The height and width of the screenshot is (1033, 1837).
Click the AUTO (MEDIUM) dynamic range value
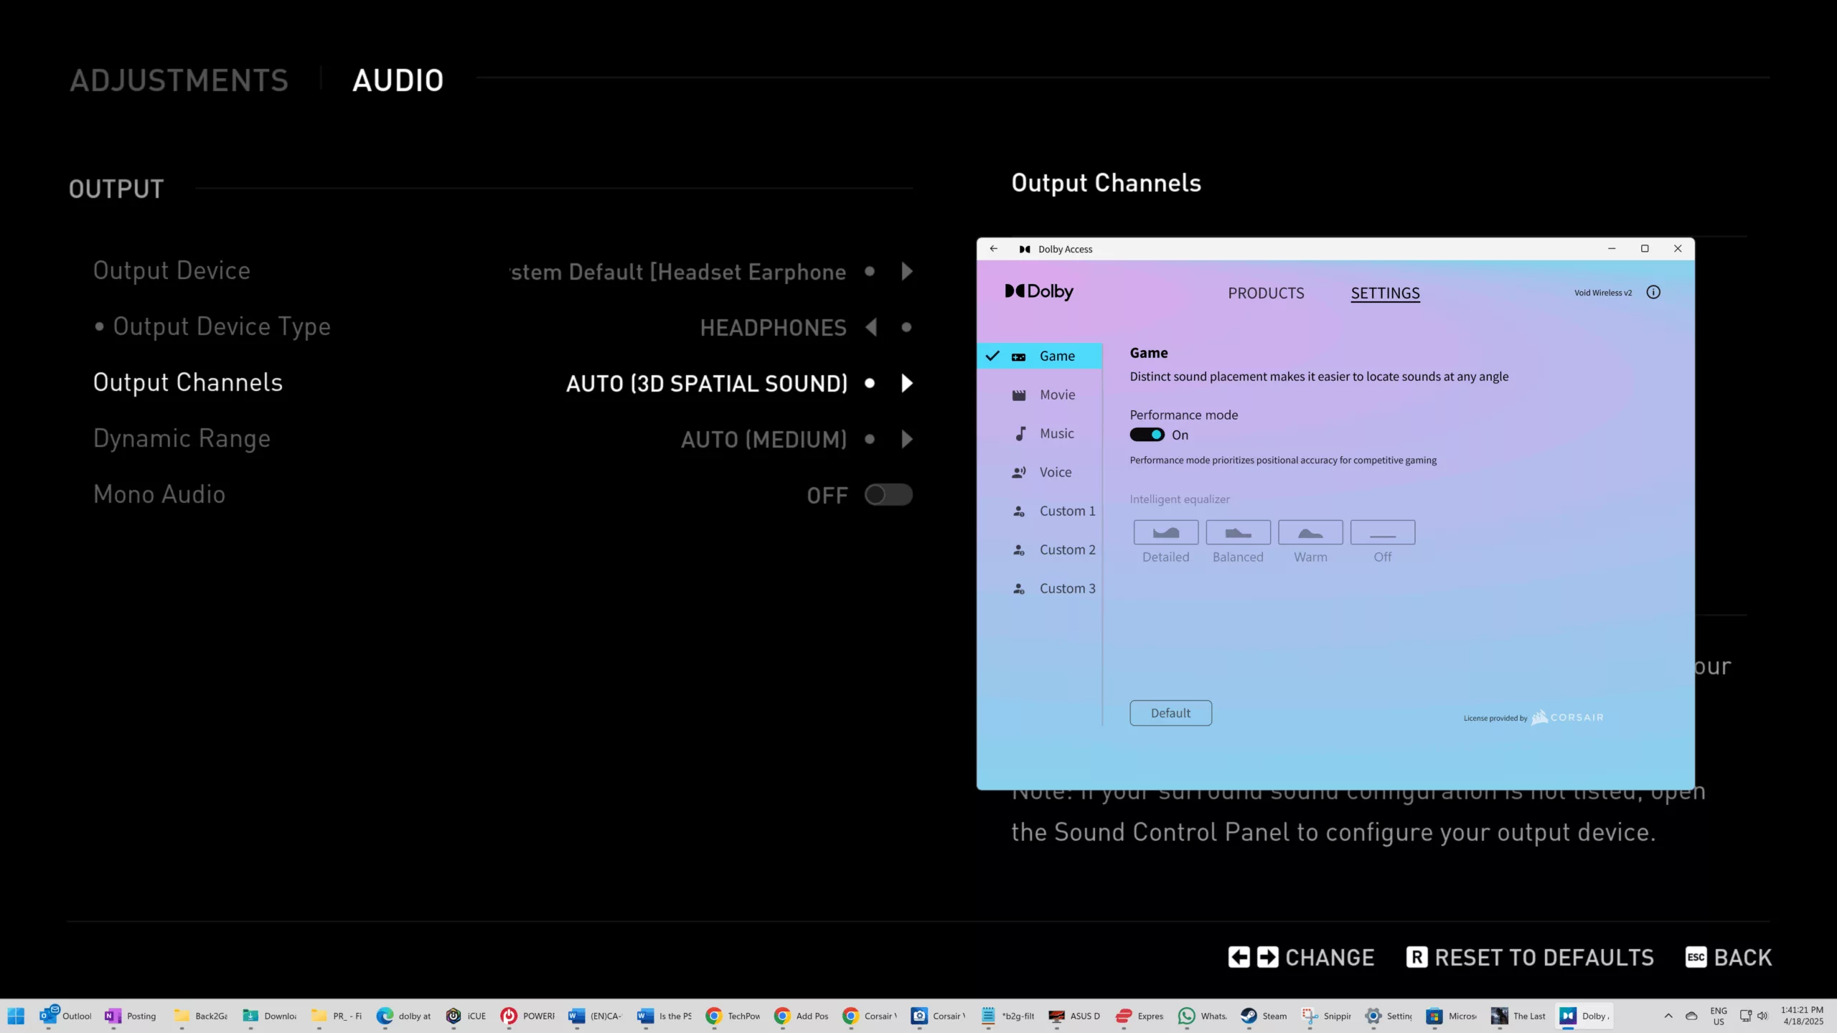click(764, 440)
